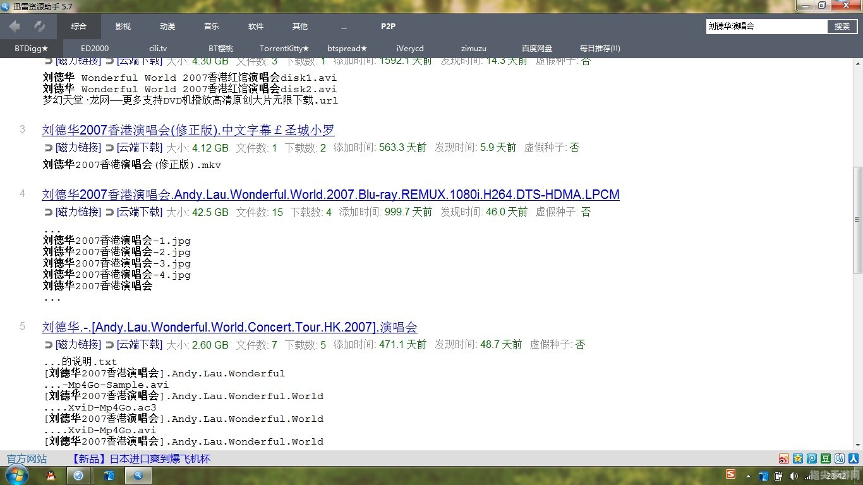The image size is (863, 485).
Task: Click the page vertical scrollbar thumb
Action: [x=857, y=220]
